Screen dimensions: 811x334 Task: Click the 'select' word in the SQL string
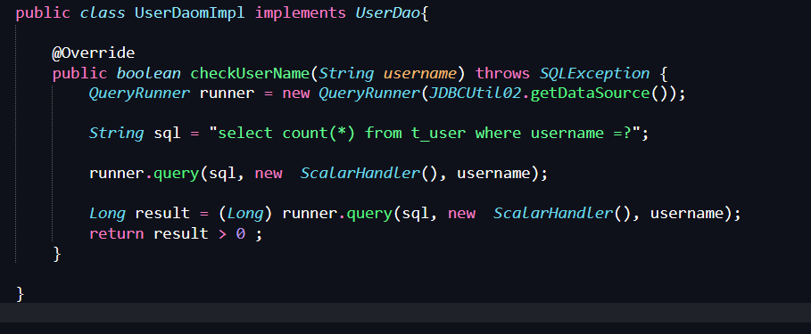245,134
